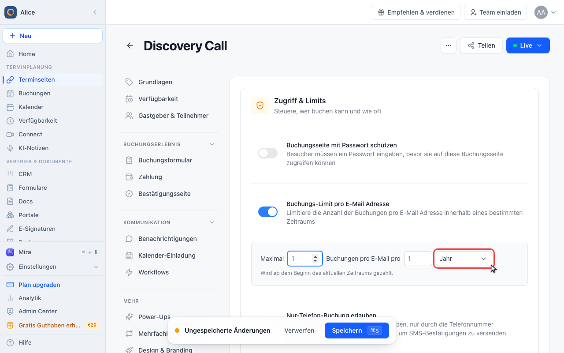Collapse the sidebar with the chevron icon
The width and height of the screenshot is (564, 353).
coord(95,12)
